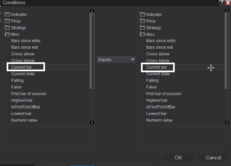Open the Equals comparison dropdown
Viewport: 231px width, 166px height.
tap(116, 60)
